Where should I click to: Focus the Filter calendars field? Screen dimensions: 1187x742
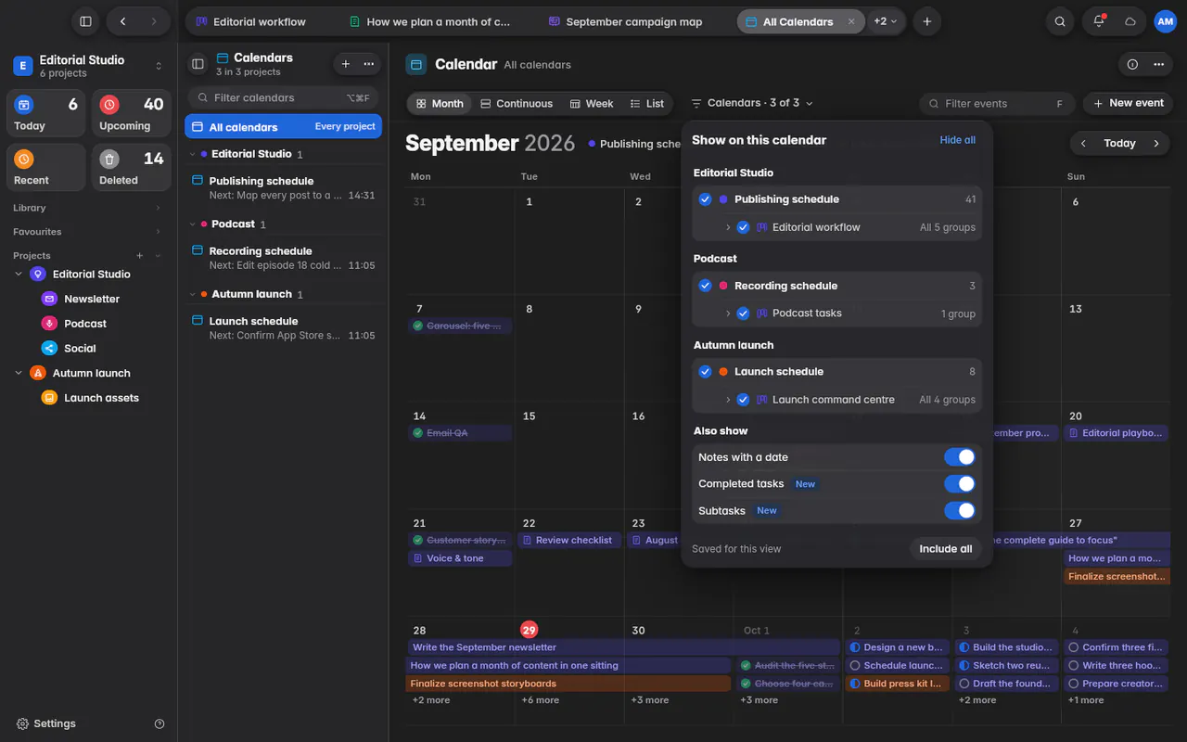284,97
